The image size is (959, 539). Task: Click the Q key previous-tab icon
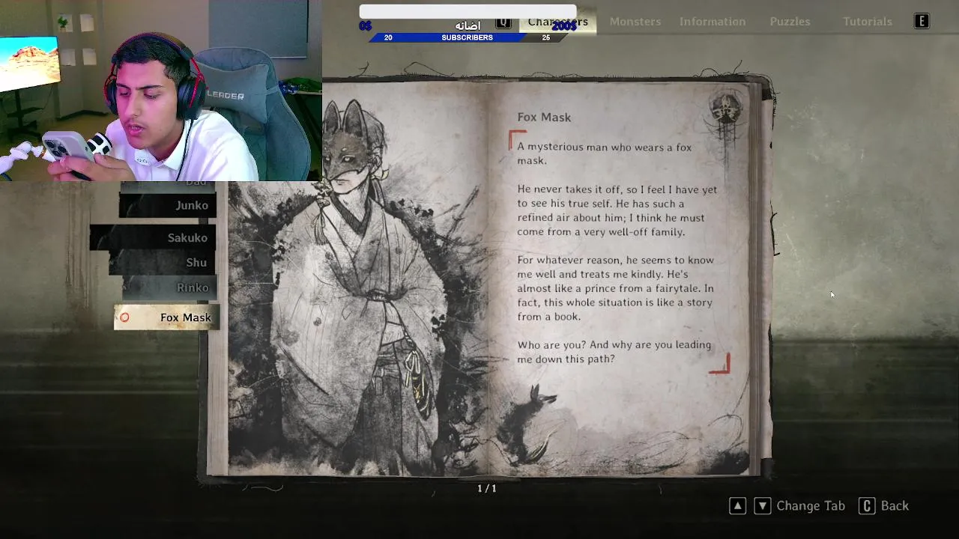(x=503, y=22)
